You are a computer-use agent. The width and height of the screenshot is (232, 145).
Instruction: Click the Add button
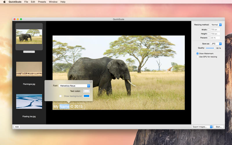coord(17,127)
